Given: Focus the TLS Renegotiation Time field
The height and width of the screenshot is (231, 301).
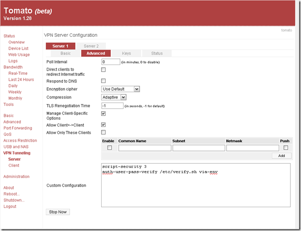Looking at the screenshot, I should coord(112,105).
